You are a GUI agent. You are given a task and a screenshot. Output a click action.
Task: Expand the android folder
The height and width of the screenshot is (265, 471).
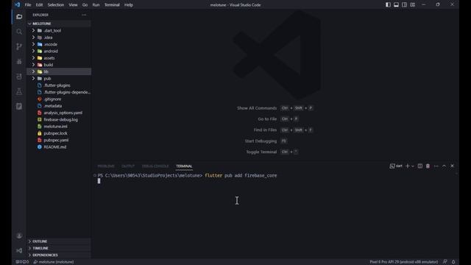click(x=59, y=51)
